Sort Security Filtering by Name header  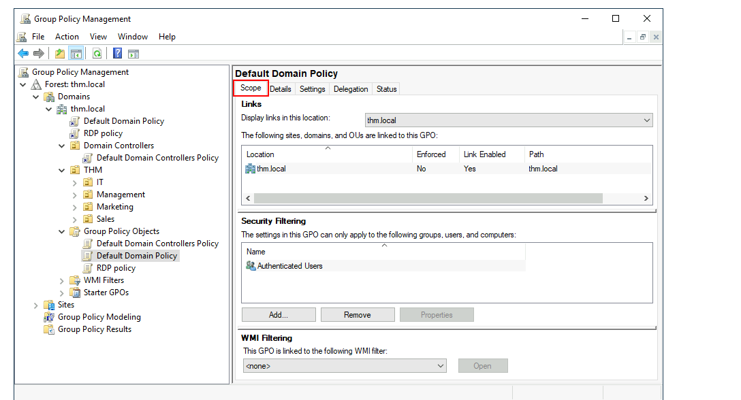point(383,252)
